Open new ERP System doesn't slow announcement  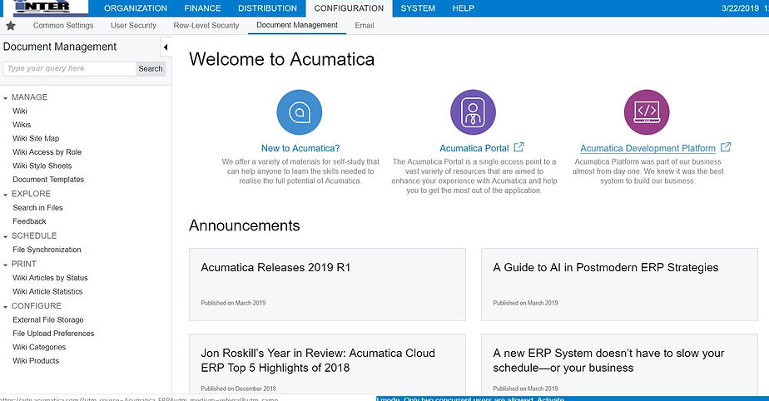tap(619, 365)
